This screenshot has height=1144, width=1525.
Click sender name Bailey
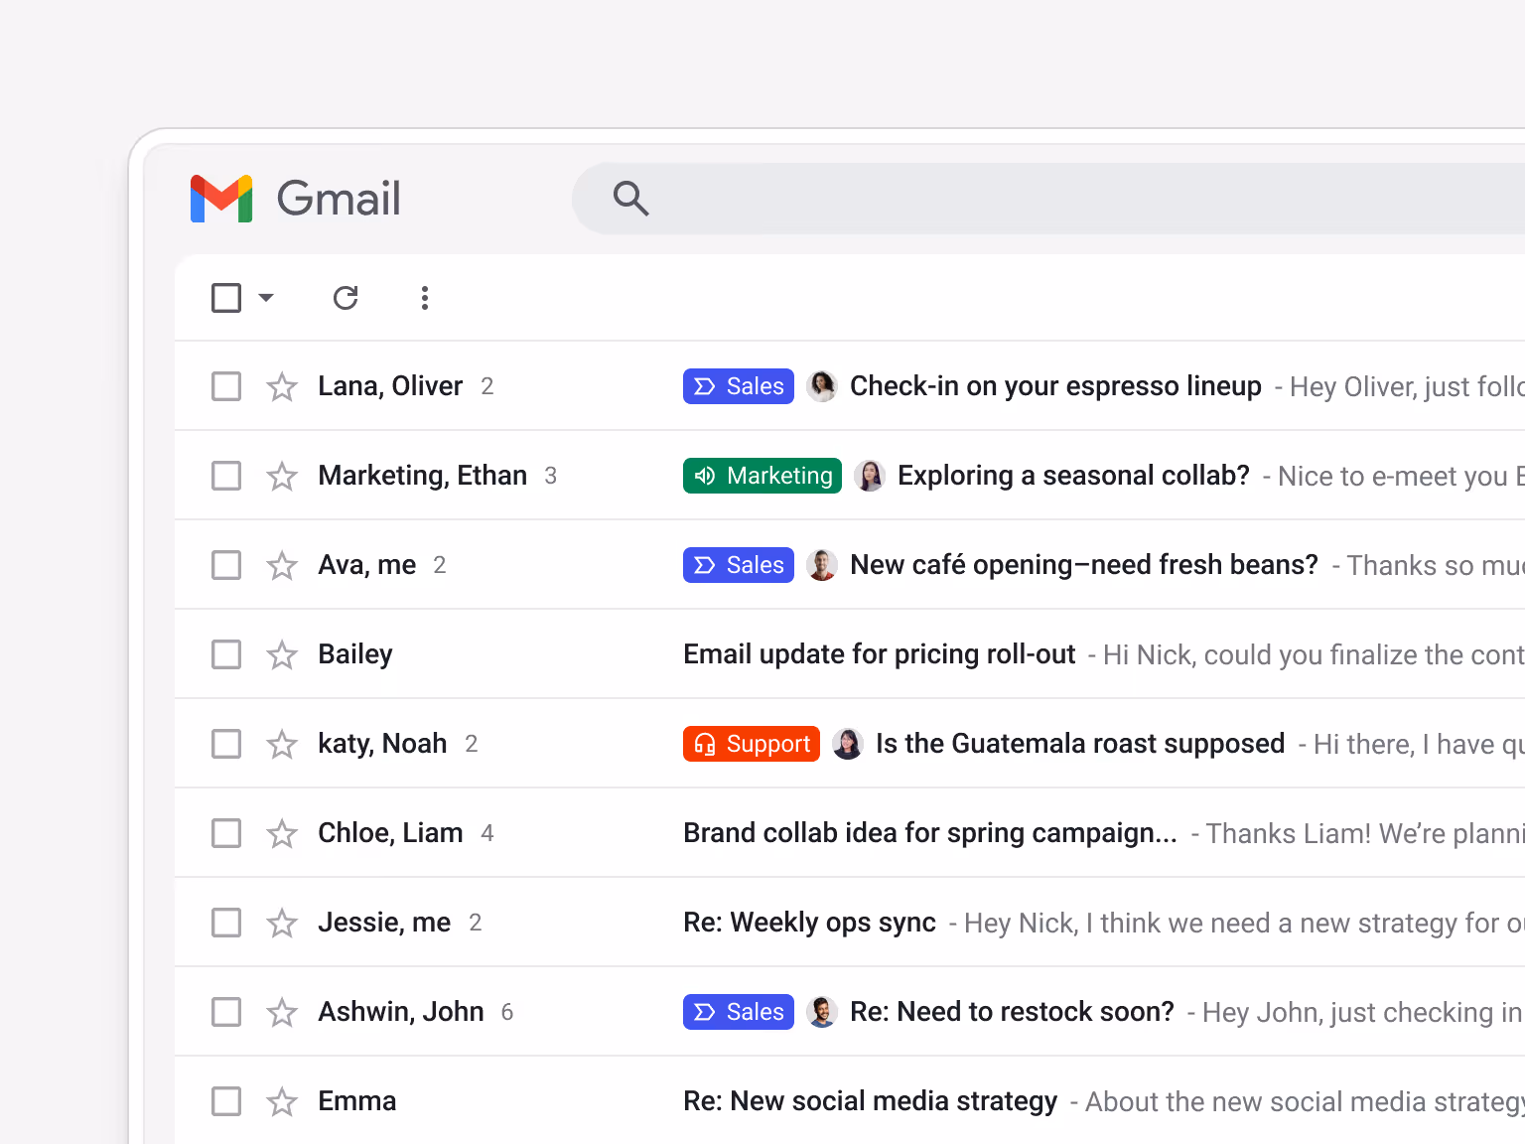355,654
